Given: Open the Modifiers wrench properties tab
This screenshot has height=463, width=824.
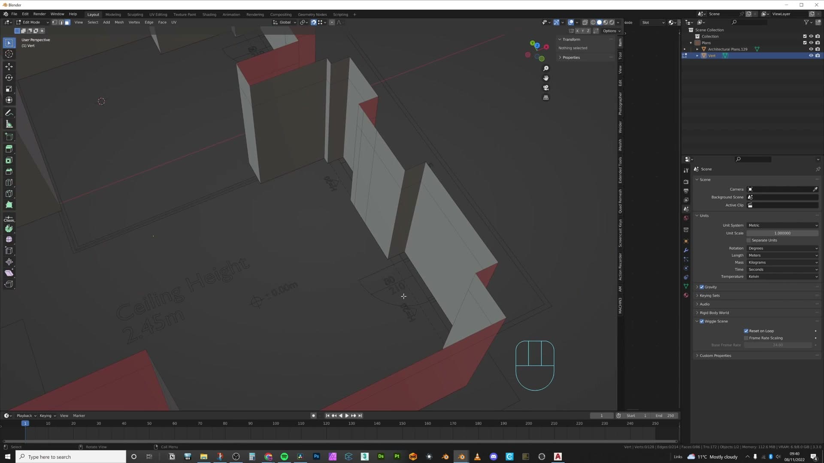Looking at the screenshot, I should [686, 250].
